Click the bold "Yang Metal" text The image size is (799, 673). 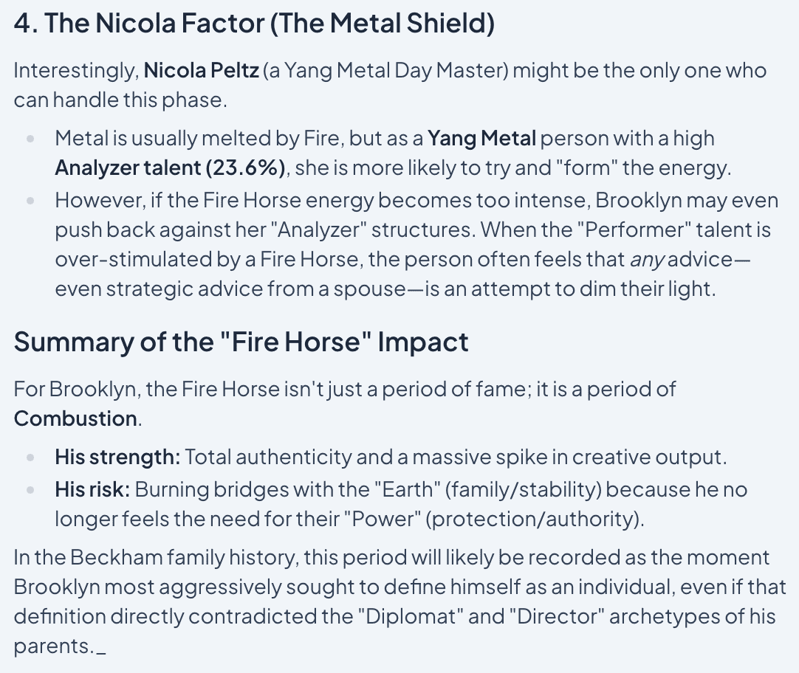tap(481, 138)
